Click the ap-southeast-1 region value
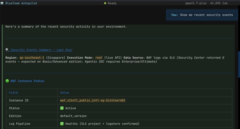This screenshot has height=129, width=240. tap(32, 58)
